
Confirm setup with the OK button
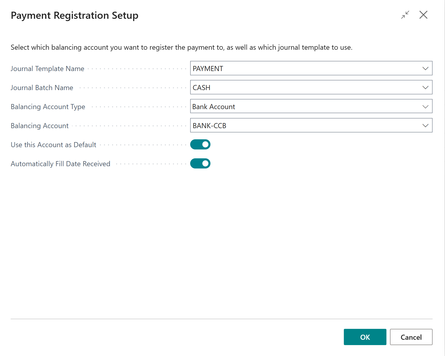coord(365,337)
